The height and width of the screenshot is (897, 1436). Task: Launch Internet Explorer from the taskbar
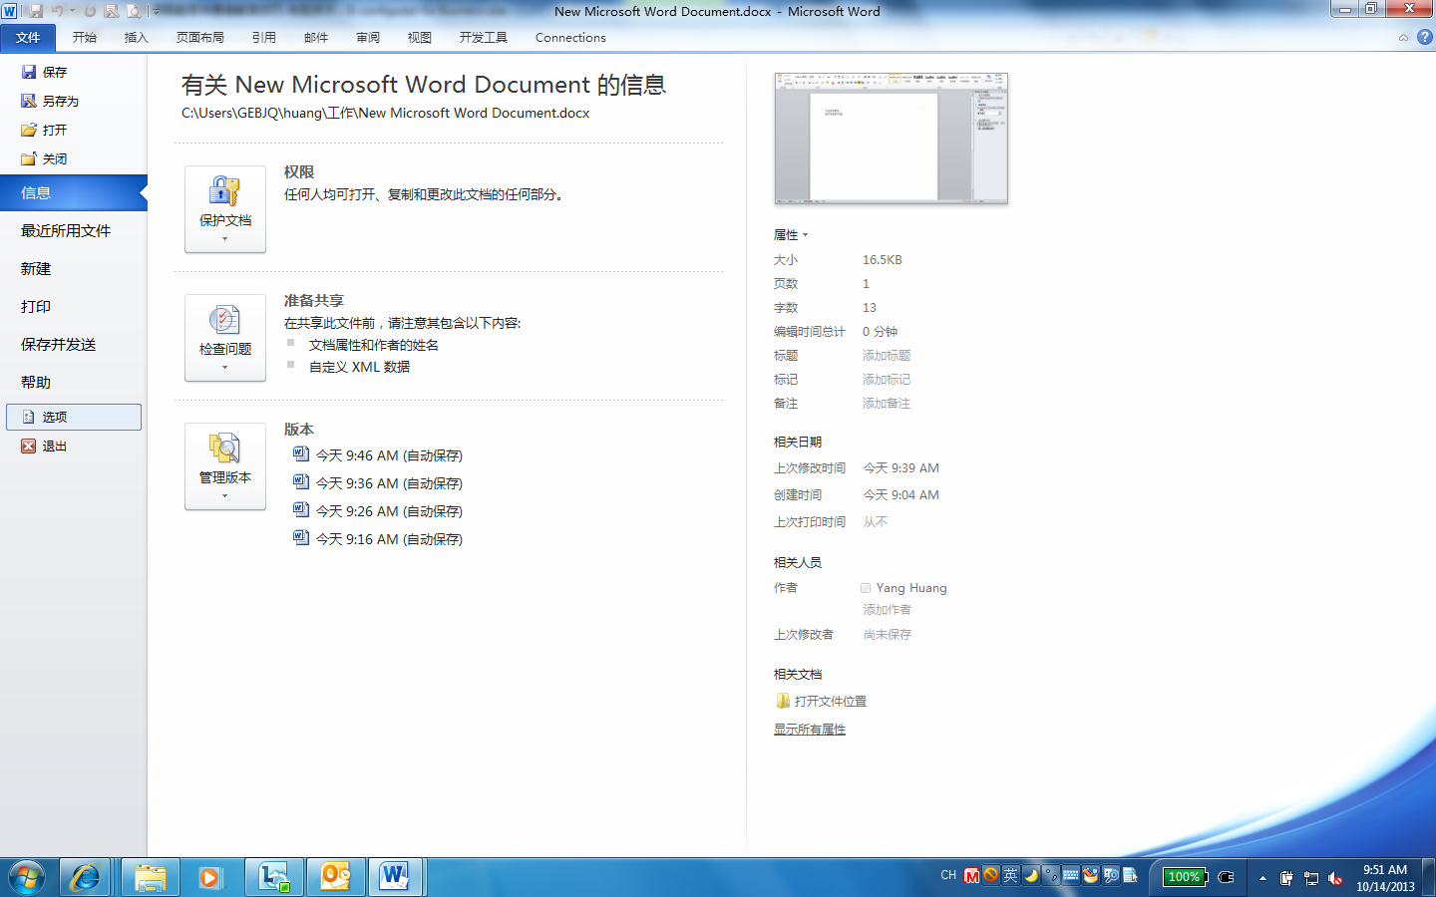[85, 877]
